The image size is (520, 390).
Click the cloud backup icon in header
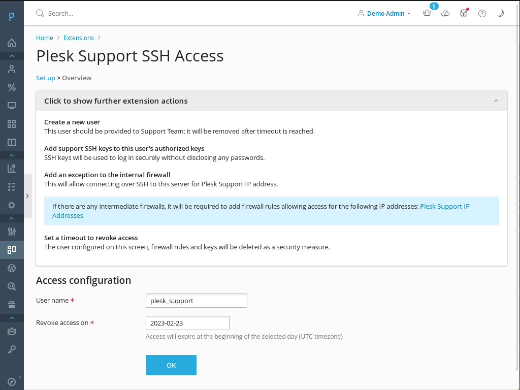click(445, 13)
